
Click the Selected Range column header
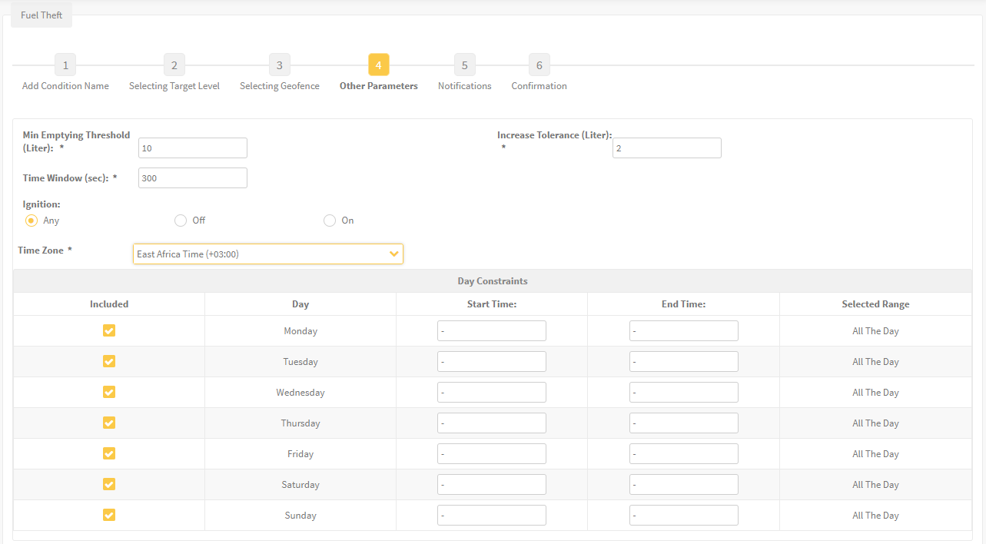tap(875, 304)
